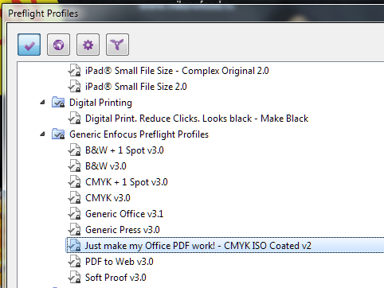Click the profile icon beside iPad Small File Size 2.0

point(74,87)
